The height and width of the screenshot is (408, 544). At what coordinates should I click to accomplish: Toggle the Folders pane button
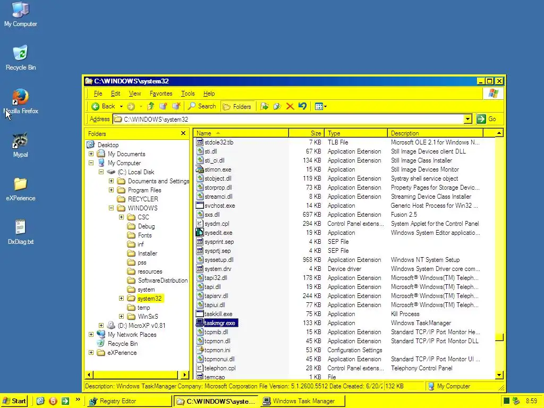(237, 106)
